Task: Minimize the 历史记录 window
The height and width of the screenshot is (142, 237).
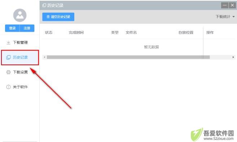Action: pyautogui.click(x=225, y=5)
